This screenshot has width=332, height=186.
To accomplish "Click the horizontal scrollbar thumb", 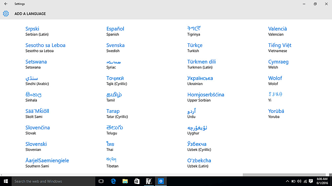I will pos(284,175).
